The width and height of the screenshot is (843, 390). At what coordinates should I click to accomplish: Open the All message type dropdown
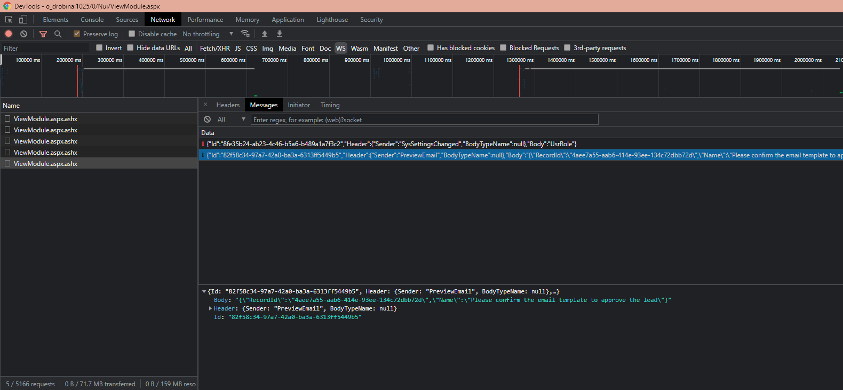pos(231,120)
